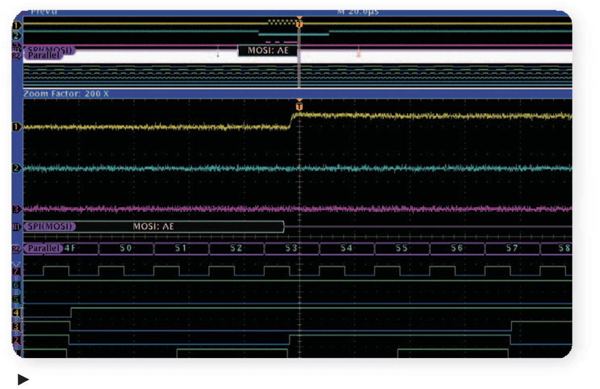600x389 pixels.
Task: Select the MOSI: AE label in overview strip
Action: (268, 51)
